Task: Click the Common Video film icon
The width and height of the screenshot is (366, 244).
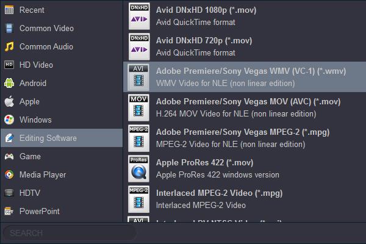Action: [x=9, y=28]
